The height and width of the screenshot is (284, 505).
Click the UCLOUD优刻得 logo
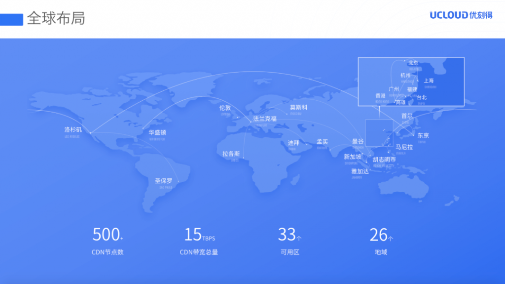tap(461, 15)
